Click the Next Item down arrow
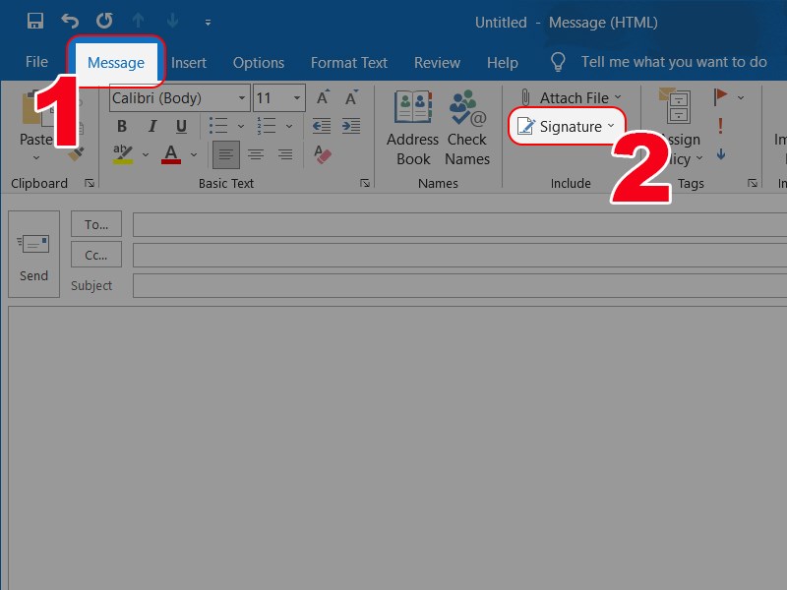The height and width of the screenshot is (590, 787). [x=173, y=21]
